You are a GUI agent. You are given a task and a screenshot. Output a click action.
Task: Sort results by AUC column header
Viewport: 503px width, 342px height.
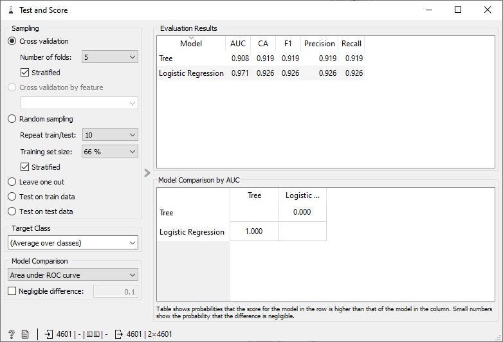point(238,44)
